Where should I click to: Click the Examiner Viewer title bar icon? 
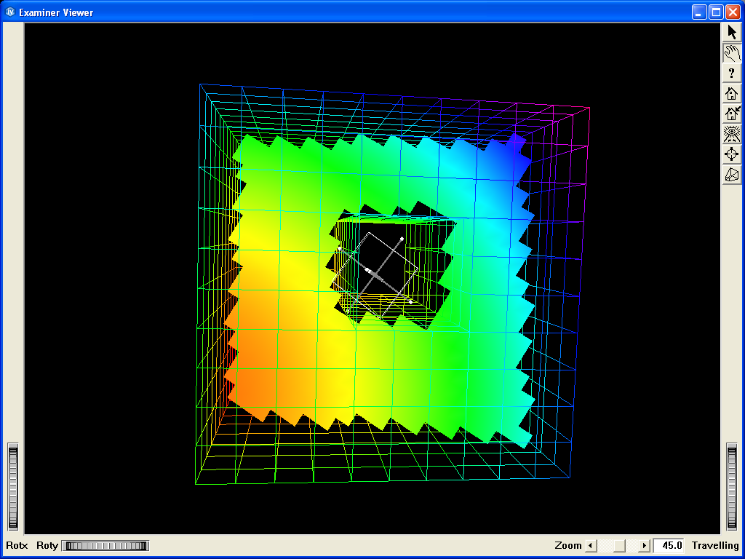(x=10, y=12)
